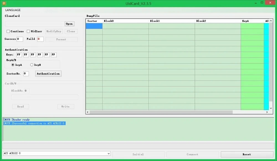The image size is (277, 161).
Task: Click the horizontal scroll left arrow
Action: (88, 112)
